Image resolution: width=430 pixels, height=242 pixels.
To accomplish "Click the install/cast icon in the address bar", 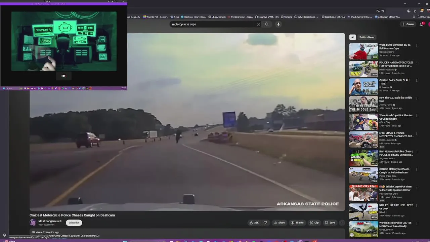I will (x=378, y=11).
